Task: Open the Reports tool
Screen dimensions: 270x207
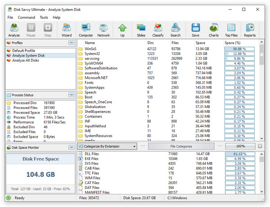Action: 250,30
